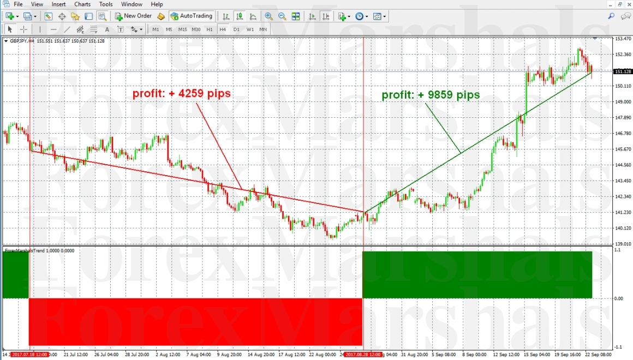Image resolution: width=633 pixels, height=360 pixels.
Task: Toggle the Terminal panel icon
Action: tap(89, 16)
